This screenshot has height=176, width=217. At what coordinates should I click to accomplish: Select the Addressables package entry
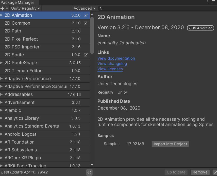19,94
